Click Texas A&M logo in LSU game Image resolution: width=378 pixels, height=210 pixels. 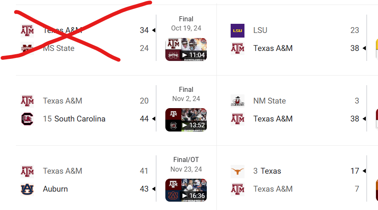tap(237, 48)
